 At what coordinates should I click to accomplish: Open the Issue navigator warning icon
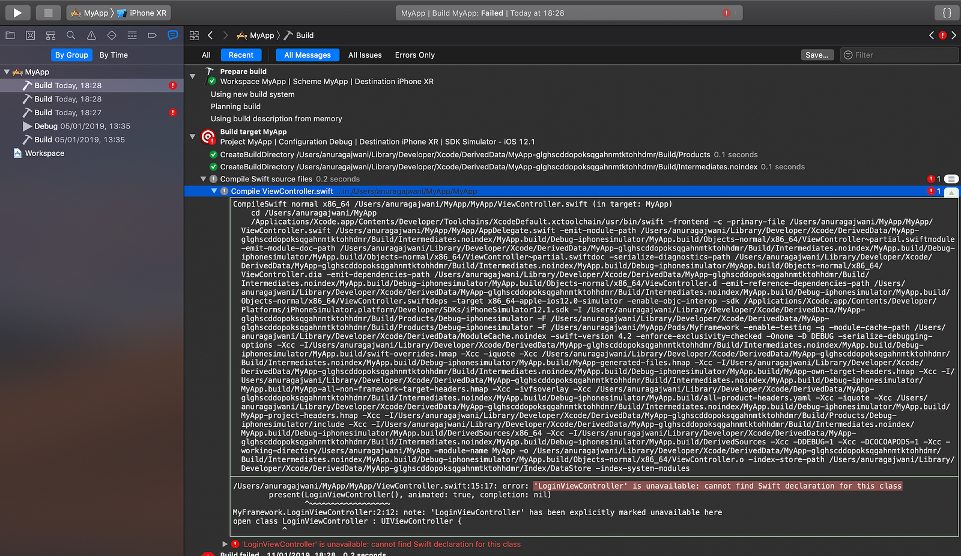[91, 35]
